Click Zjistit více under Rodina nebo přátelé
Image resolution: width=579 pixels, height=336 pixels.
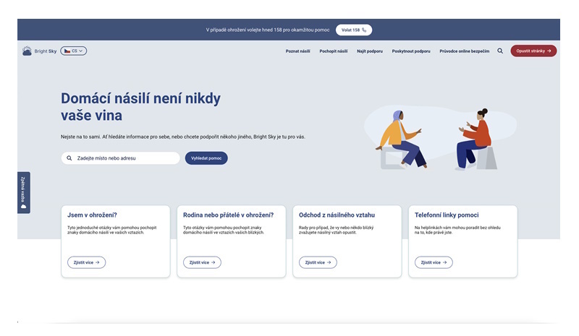click(x=202, y=262)
